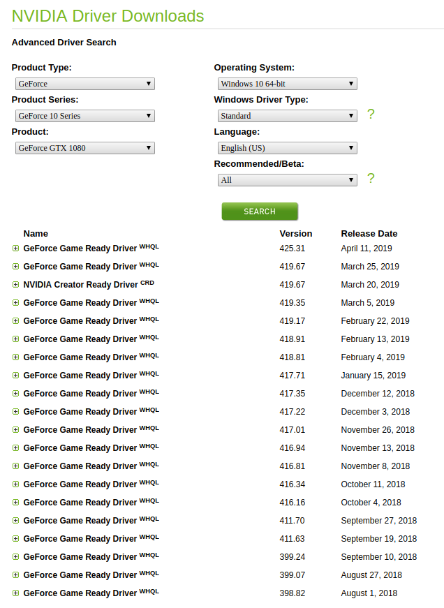444x608 pixels.
Task: Open GeForce Game Ready Driver 425.31 link
Action: (x=91, y=248)
